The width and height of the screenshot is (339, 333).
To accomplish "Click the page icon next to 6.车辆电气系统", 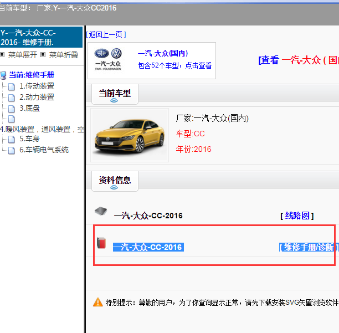I will pos(12,151).
